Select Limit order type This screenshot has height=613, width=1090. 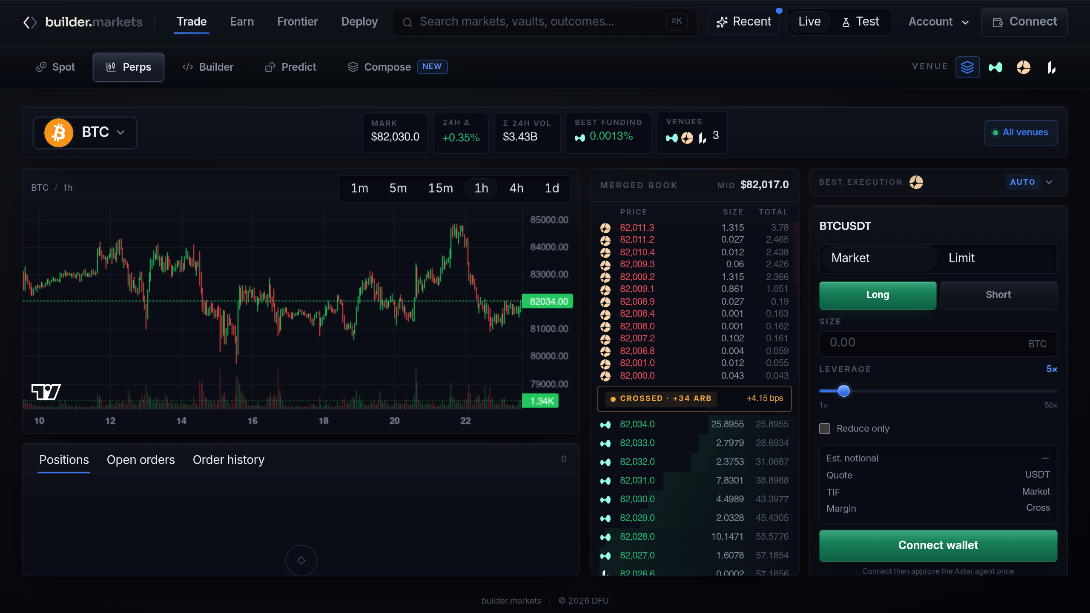[996, 258]
